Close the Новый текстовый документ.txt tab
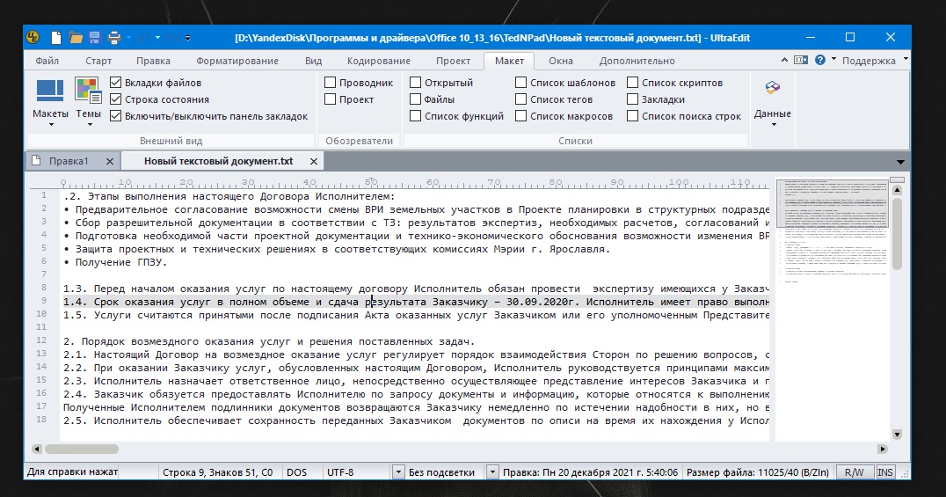946x497 pixels. [x=314, y=161]
